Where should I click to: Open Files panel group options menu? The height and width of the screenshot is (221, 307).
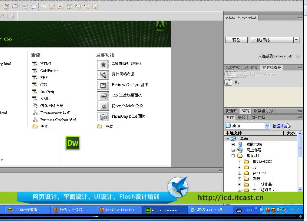pyautogui.click(x=300, y=118)
